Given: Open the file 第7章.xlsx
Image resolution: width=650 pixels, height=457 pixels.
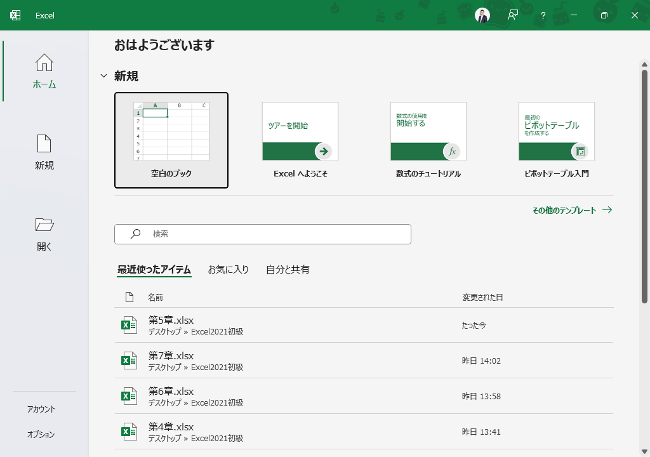Looking at the screenshot, I should click(x=364, y=361).
